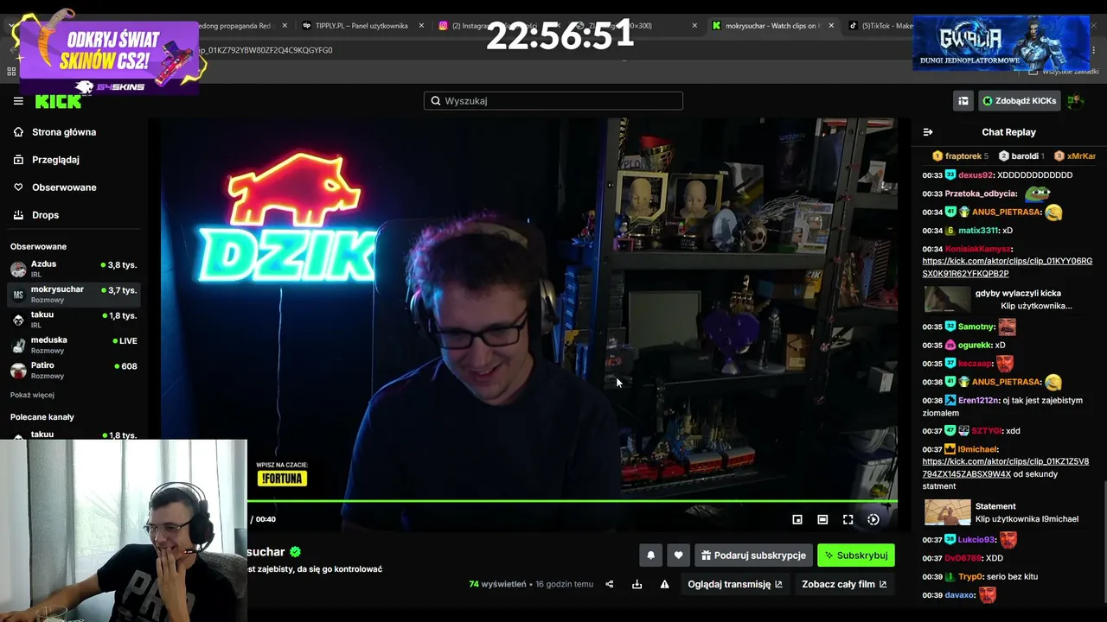Click the Wyszukaj search field
The height and width of the screenshot is (622, 1107).
click(553, 101)
